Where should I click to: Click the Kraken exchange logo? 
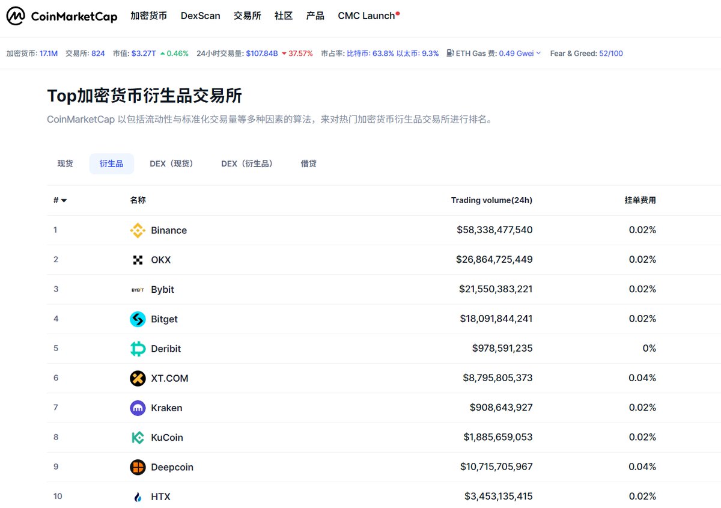click(x=138, y=408)
